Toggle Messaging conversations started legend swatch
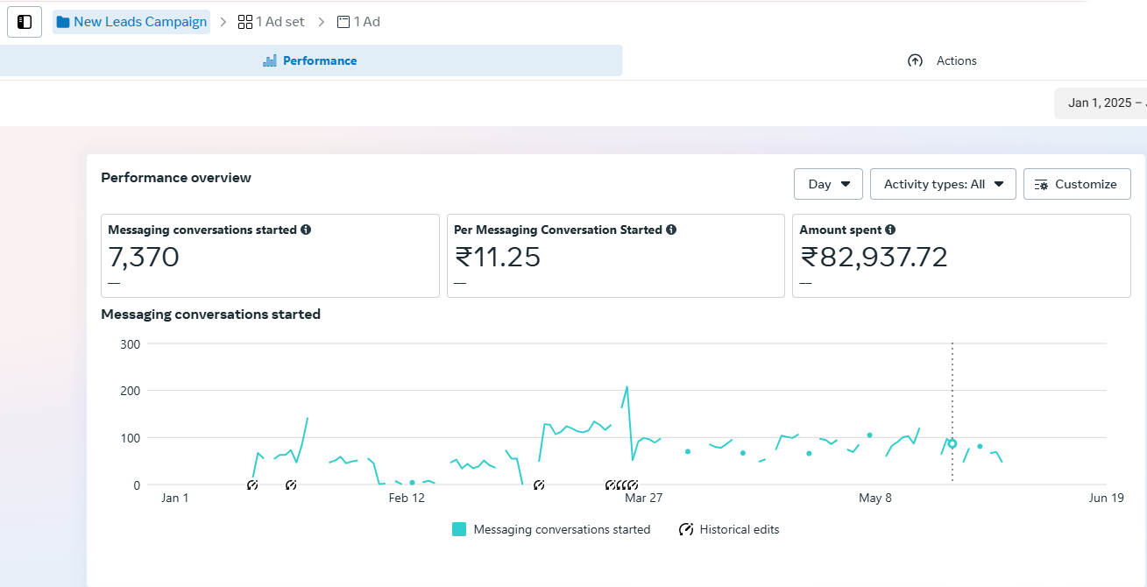 (459, 529)
